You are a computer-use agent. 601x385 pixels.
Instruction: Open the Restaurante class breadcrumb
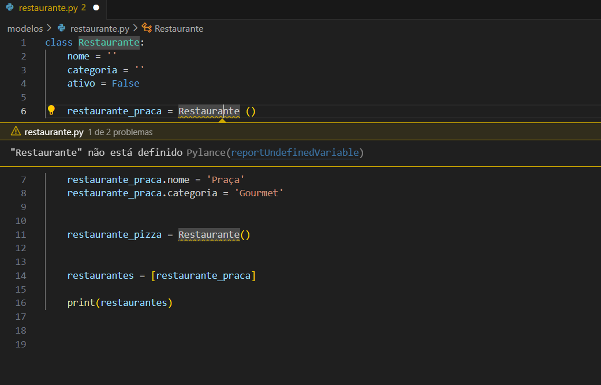tap(178, 29)
